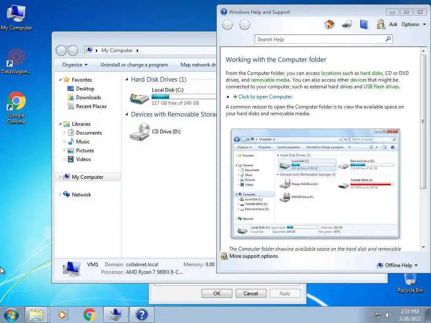Expand the Network tree node

tap(60, 195)
